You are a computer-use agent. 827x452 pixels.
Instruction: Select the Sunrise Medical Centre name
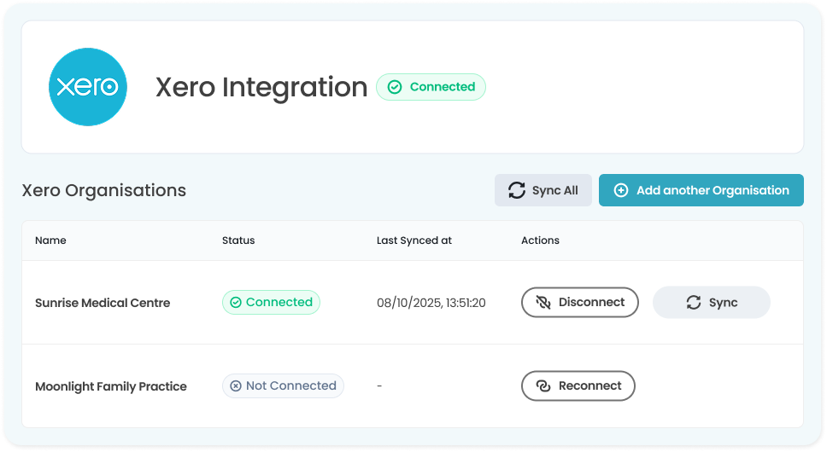(x=103, y=303)
